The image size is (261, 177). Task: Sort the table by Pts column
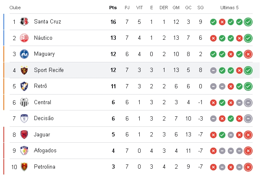tap(113, 8)
